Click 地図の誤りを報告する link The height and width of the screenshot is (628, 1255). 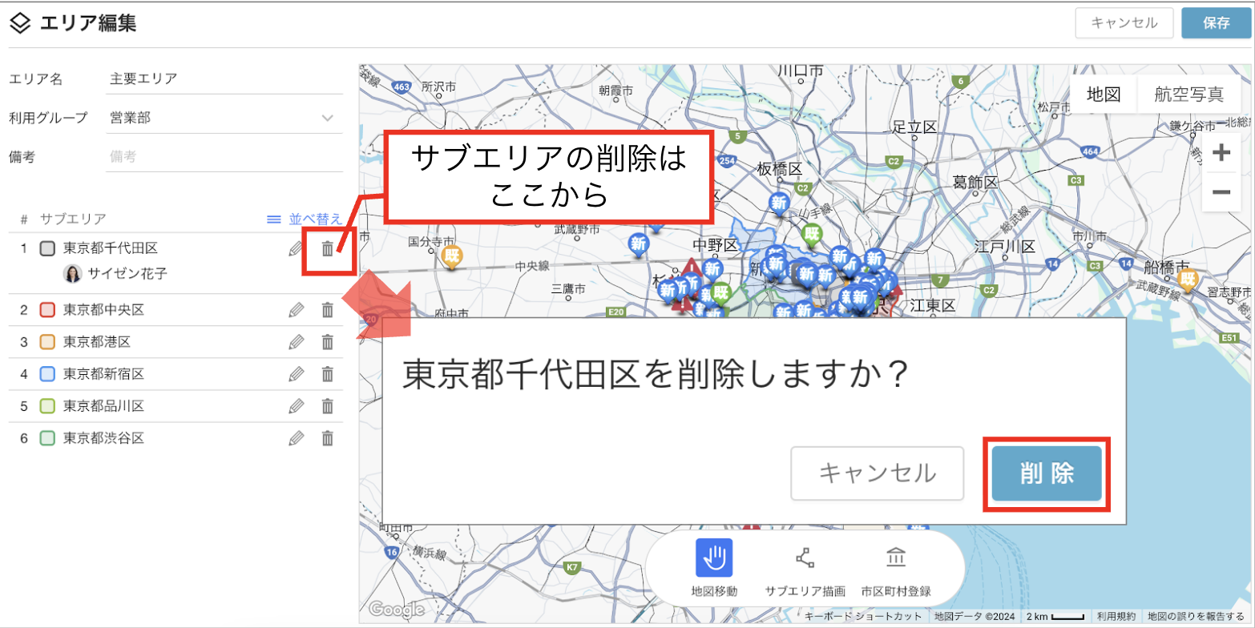click(1196, 617)
